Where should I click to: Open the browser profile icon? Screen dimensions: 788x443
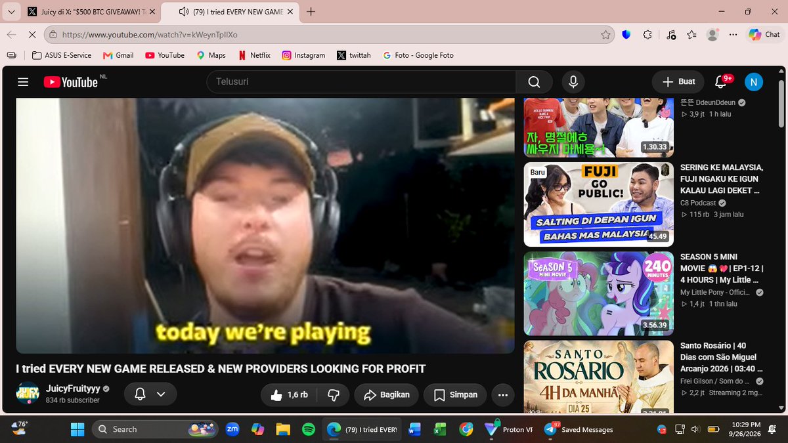pos(712,35)
